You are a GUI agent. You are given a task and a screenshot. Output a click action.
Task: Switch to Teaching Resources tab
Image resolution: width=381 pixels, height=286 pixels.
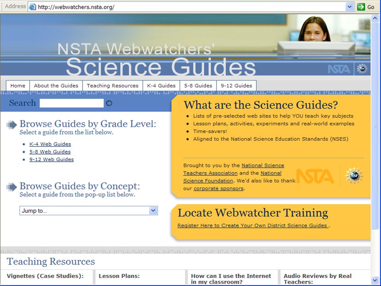click(x=112, y=86)
